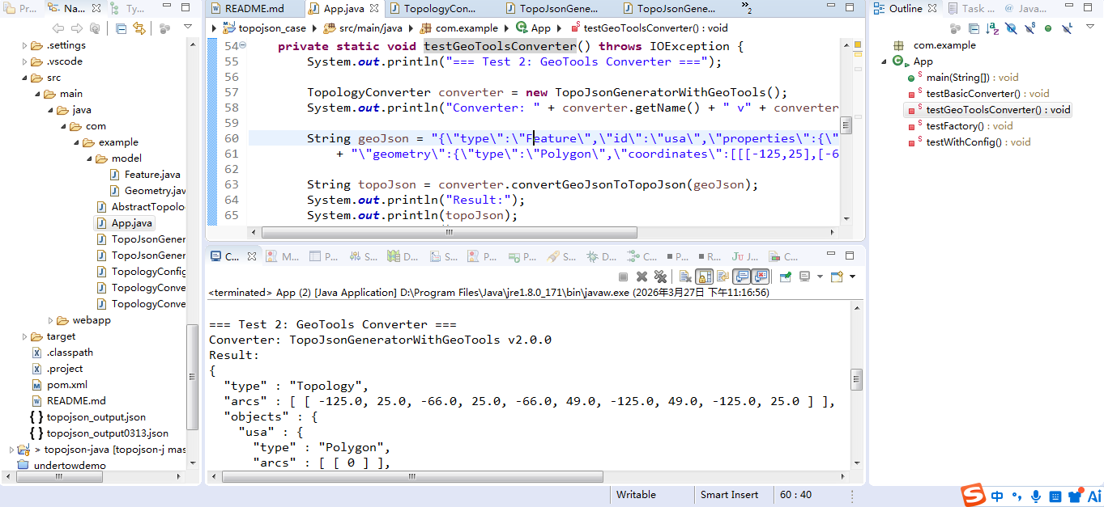This screenshot has height=507, width=1104.
Task: Open the JUnit view tab
Action: tap(745, 257)
